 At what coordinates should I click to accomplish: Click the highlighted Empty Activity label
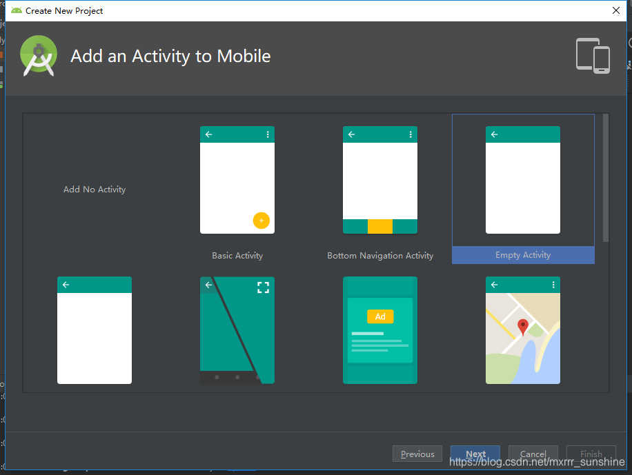coord(523,255)
